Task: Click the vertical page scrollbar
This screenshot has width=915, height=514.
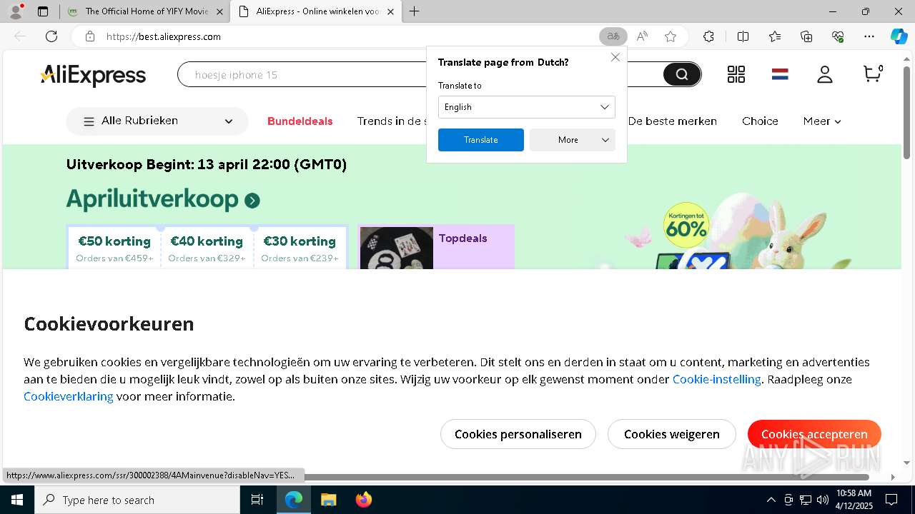Action: [x=907, y=113]
